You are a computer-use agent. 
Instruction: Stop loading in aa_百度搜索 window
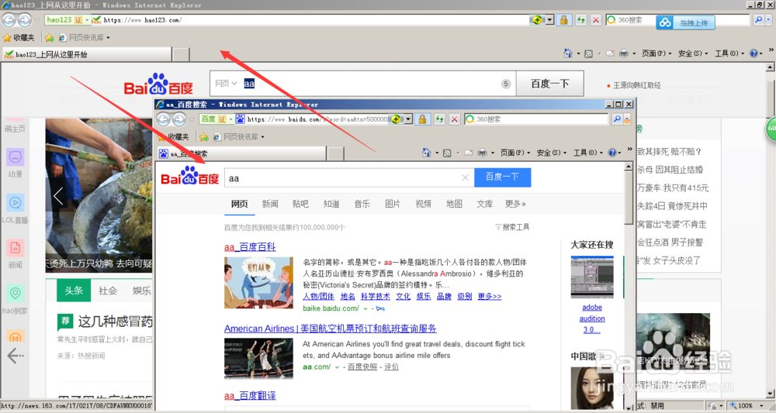tap(454, 119)
